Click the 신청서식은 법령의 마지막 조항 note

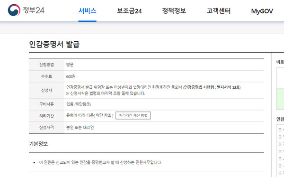(106, 93)
